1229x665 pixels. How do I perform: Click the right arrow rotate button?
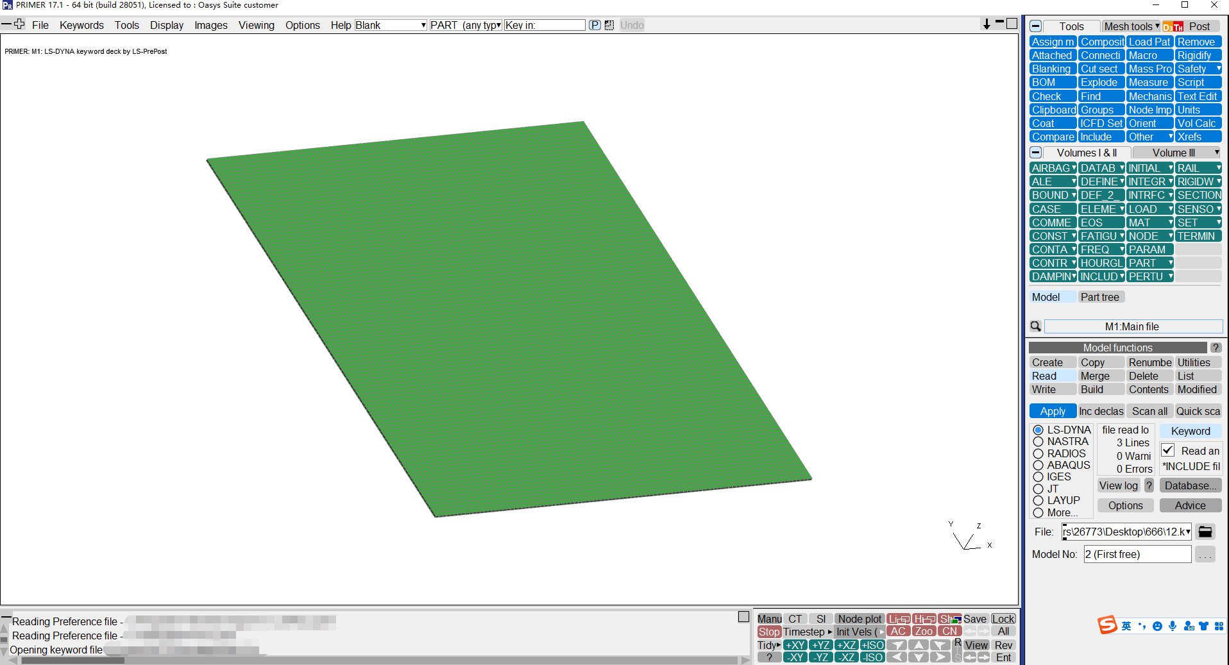tap(940, 657)
